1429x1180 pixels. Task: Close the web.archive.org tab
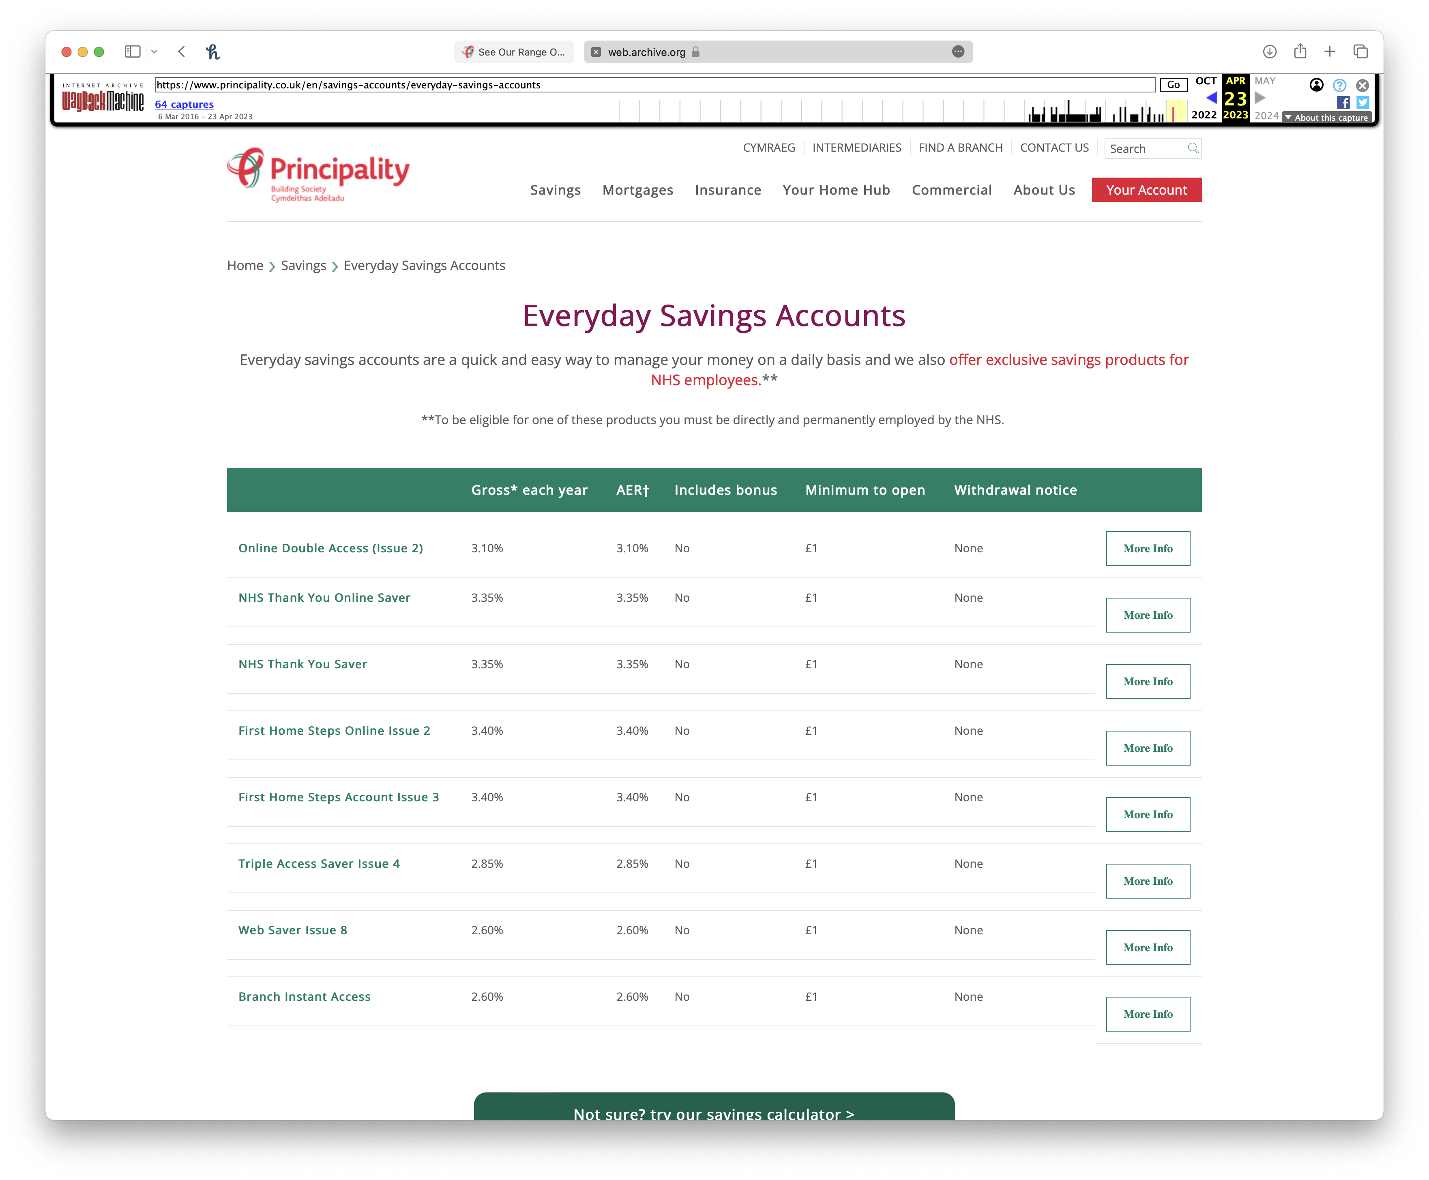(x=596, y=51)
